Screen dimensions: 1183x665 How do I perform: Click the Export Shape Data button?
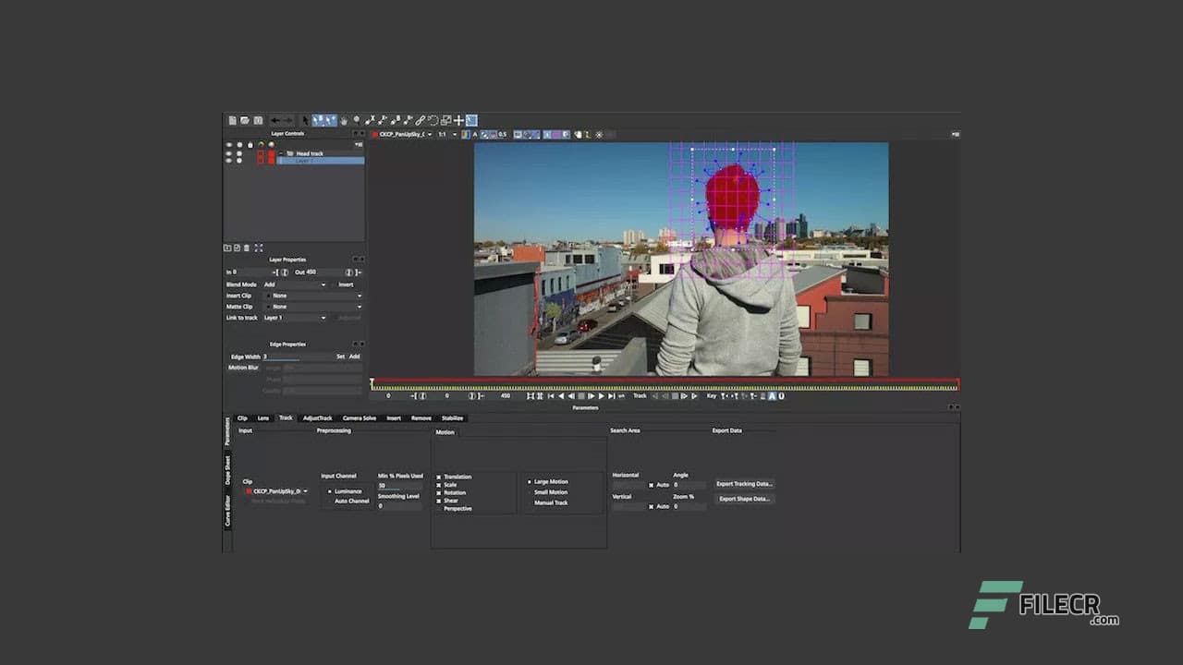(x=743, y=498)
